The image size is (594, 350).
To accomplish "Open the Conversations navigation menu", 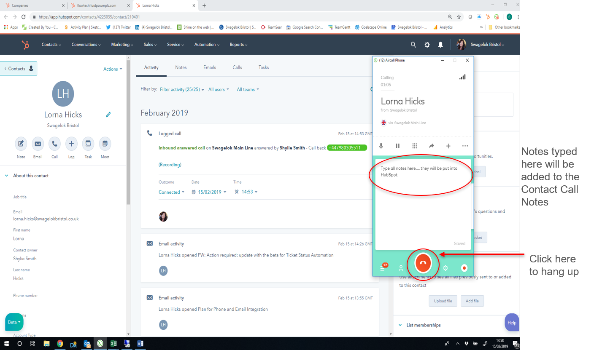I will pos(86,45).
